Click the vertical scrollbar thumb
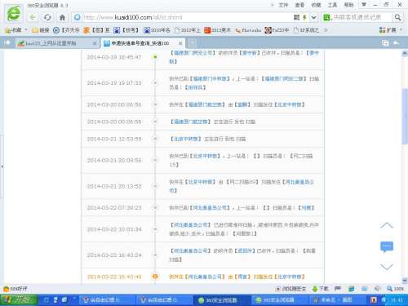Viewport: 408px width, 306px height. click(405, 116)
